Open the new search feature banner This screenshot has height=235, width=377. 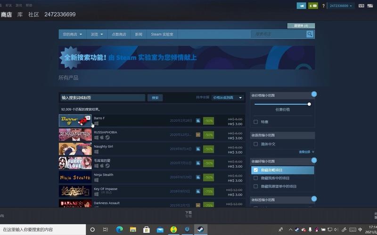coord(187,57)
